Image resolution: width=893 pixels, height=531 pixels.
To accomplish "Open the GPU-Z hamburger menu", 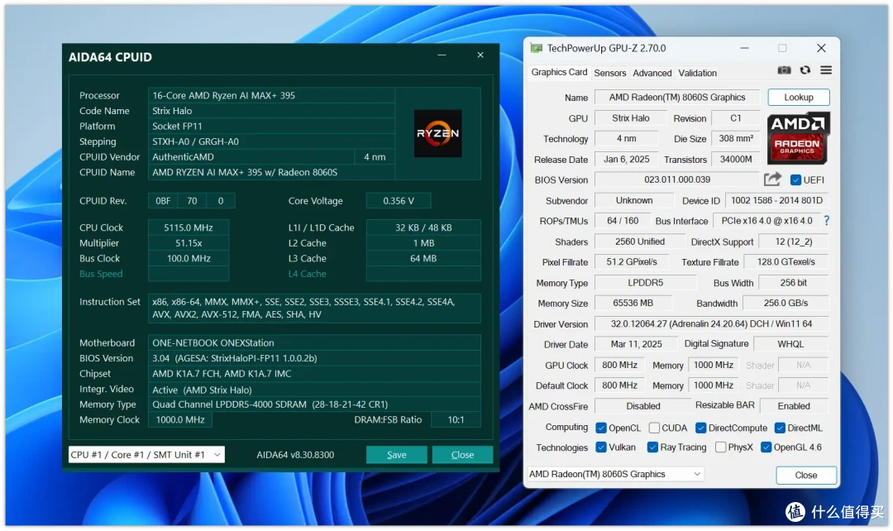I will (826, 70).
